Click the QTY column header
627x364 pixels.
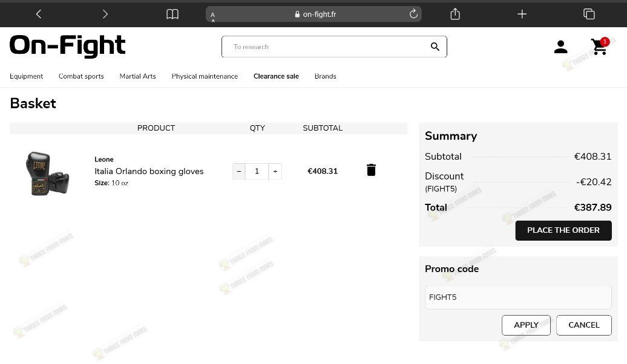258,128
